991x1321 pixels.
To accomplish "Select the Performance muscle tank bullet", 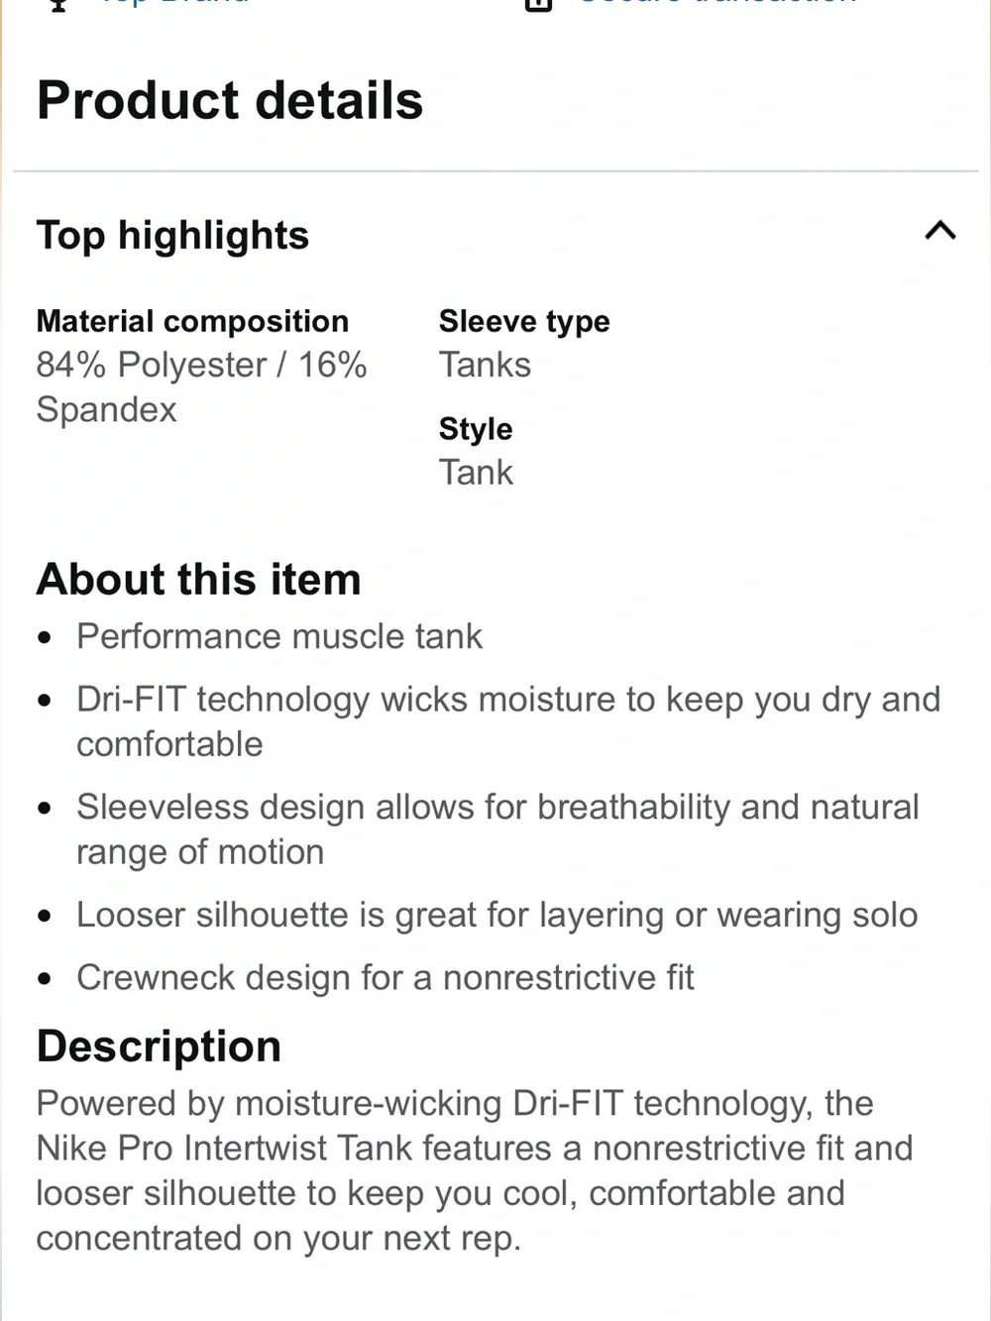I will (279, 636).
